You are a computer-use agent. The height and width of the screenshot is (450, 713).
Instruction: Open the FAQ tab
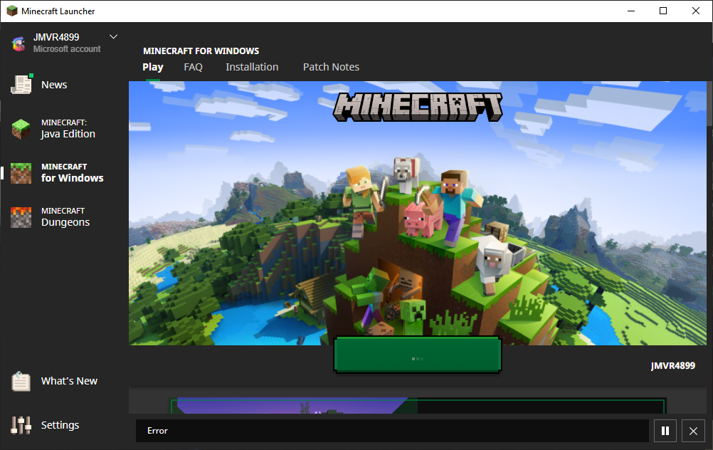pos(194,67)
